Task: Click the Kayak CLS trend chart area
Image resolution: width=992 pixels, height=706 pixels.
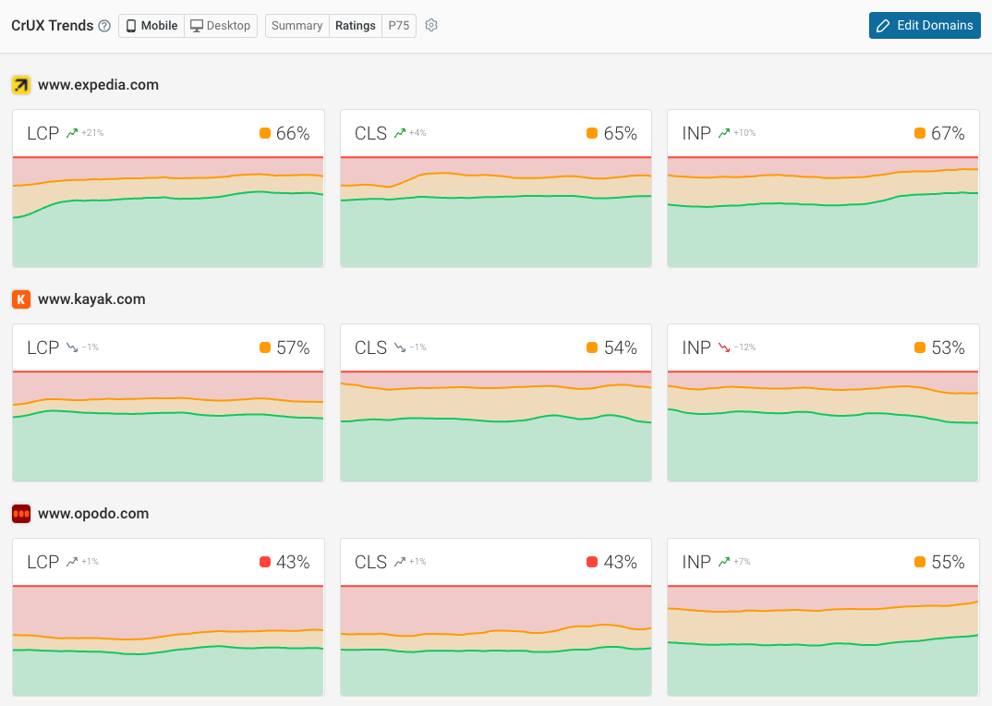Action: (496, 425)
